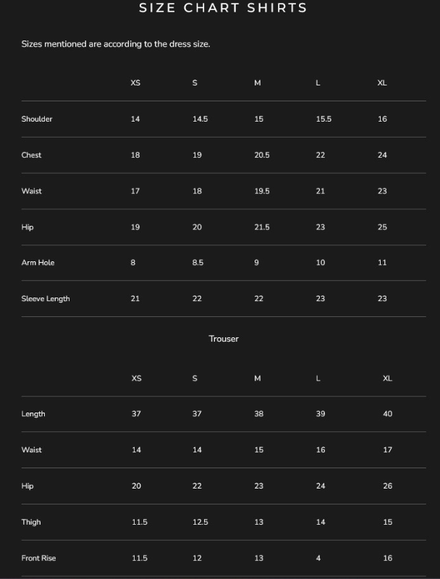Click the 14.5 Shoulder value
The image size is (440, 579).
[200, 119]
